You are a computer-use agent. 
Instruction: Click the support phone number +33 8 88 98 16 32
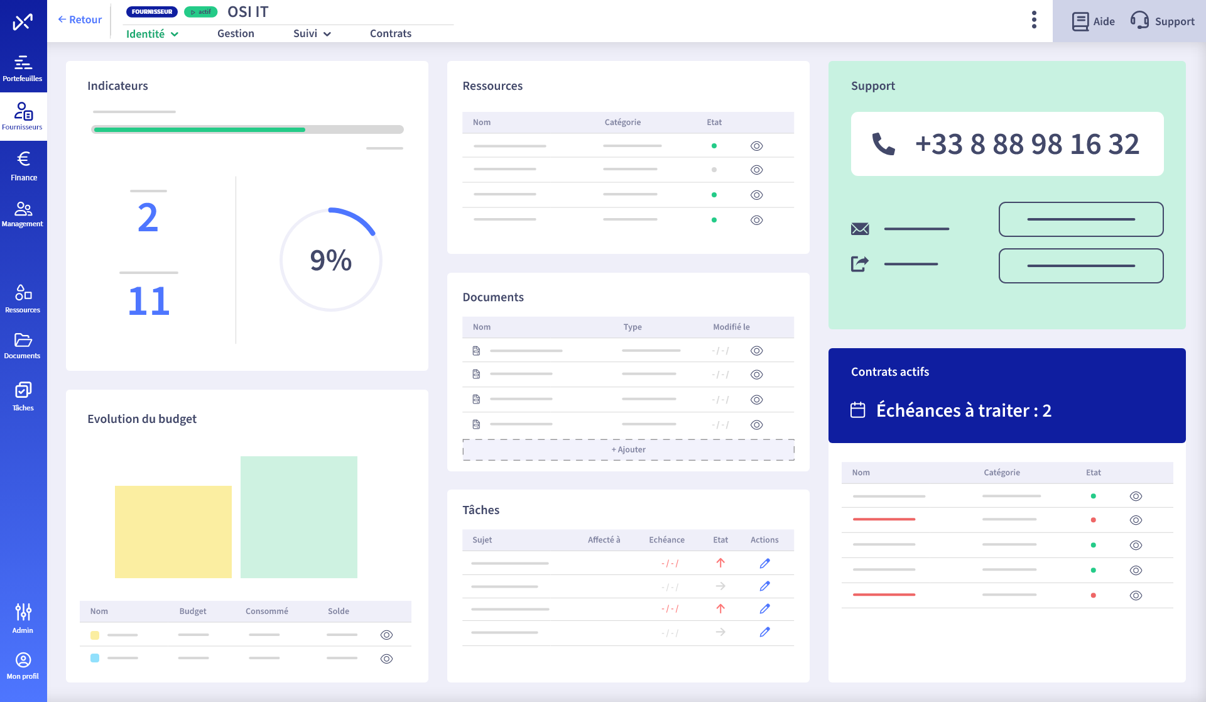(x=1028, y=144)
